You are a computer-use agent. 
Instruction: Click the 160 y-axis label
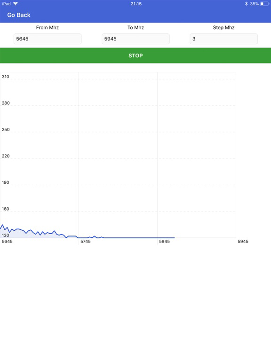pyautogui.click(x=6, y=209)
